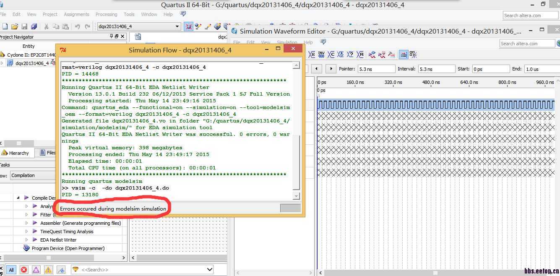Expand the dqx20131406_4 entity in Project Navigator
The width and height of the screenshot is (560, 276).
tap(2, 63)
